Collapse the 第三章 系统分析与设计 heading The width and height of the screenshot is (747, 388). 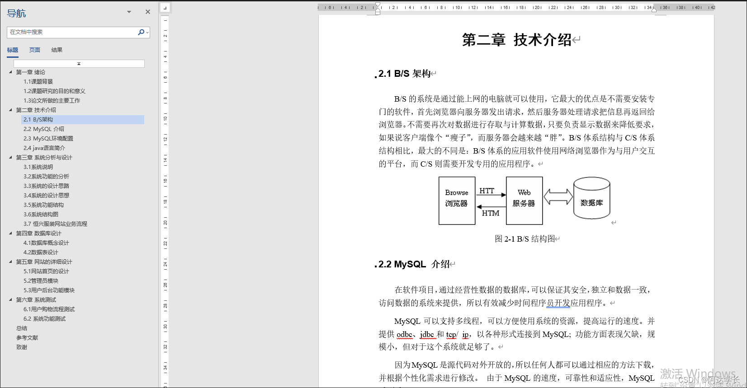click(x=10, y=157)
